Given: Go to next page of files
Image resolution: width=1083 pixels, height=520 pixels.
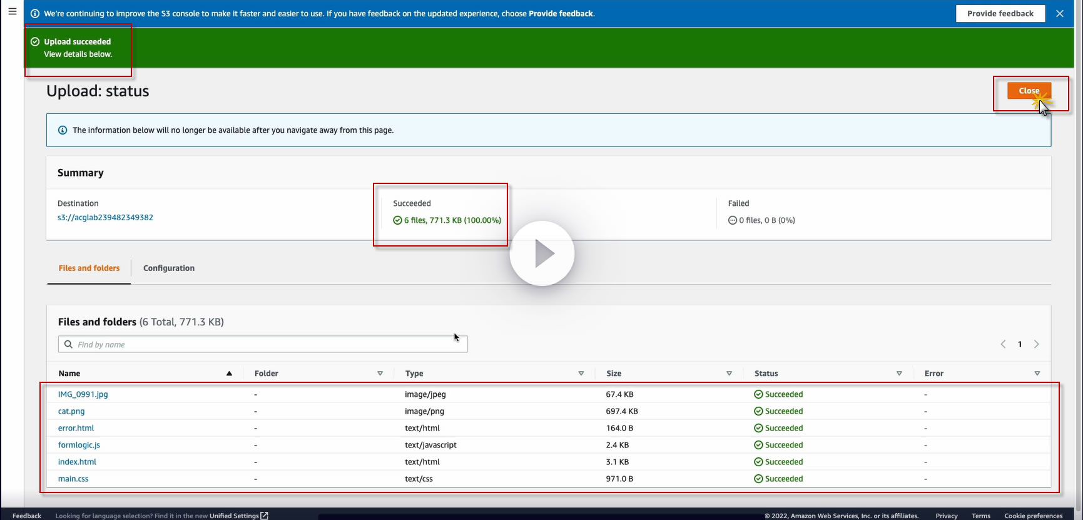Looking at the screenshot, I should [1037, 344].
